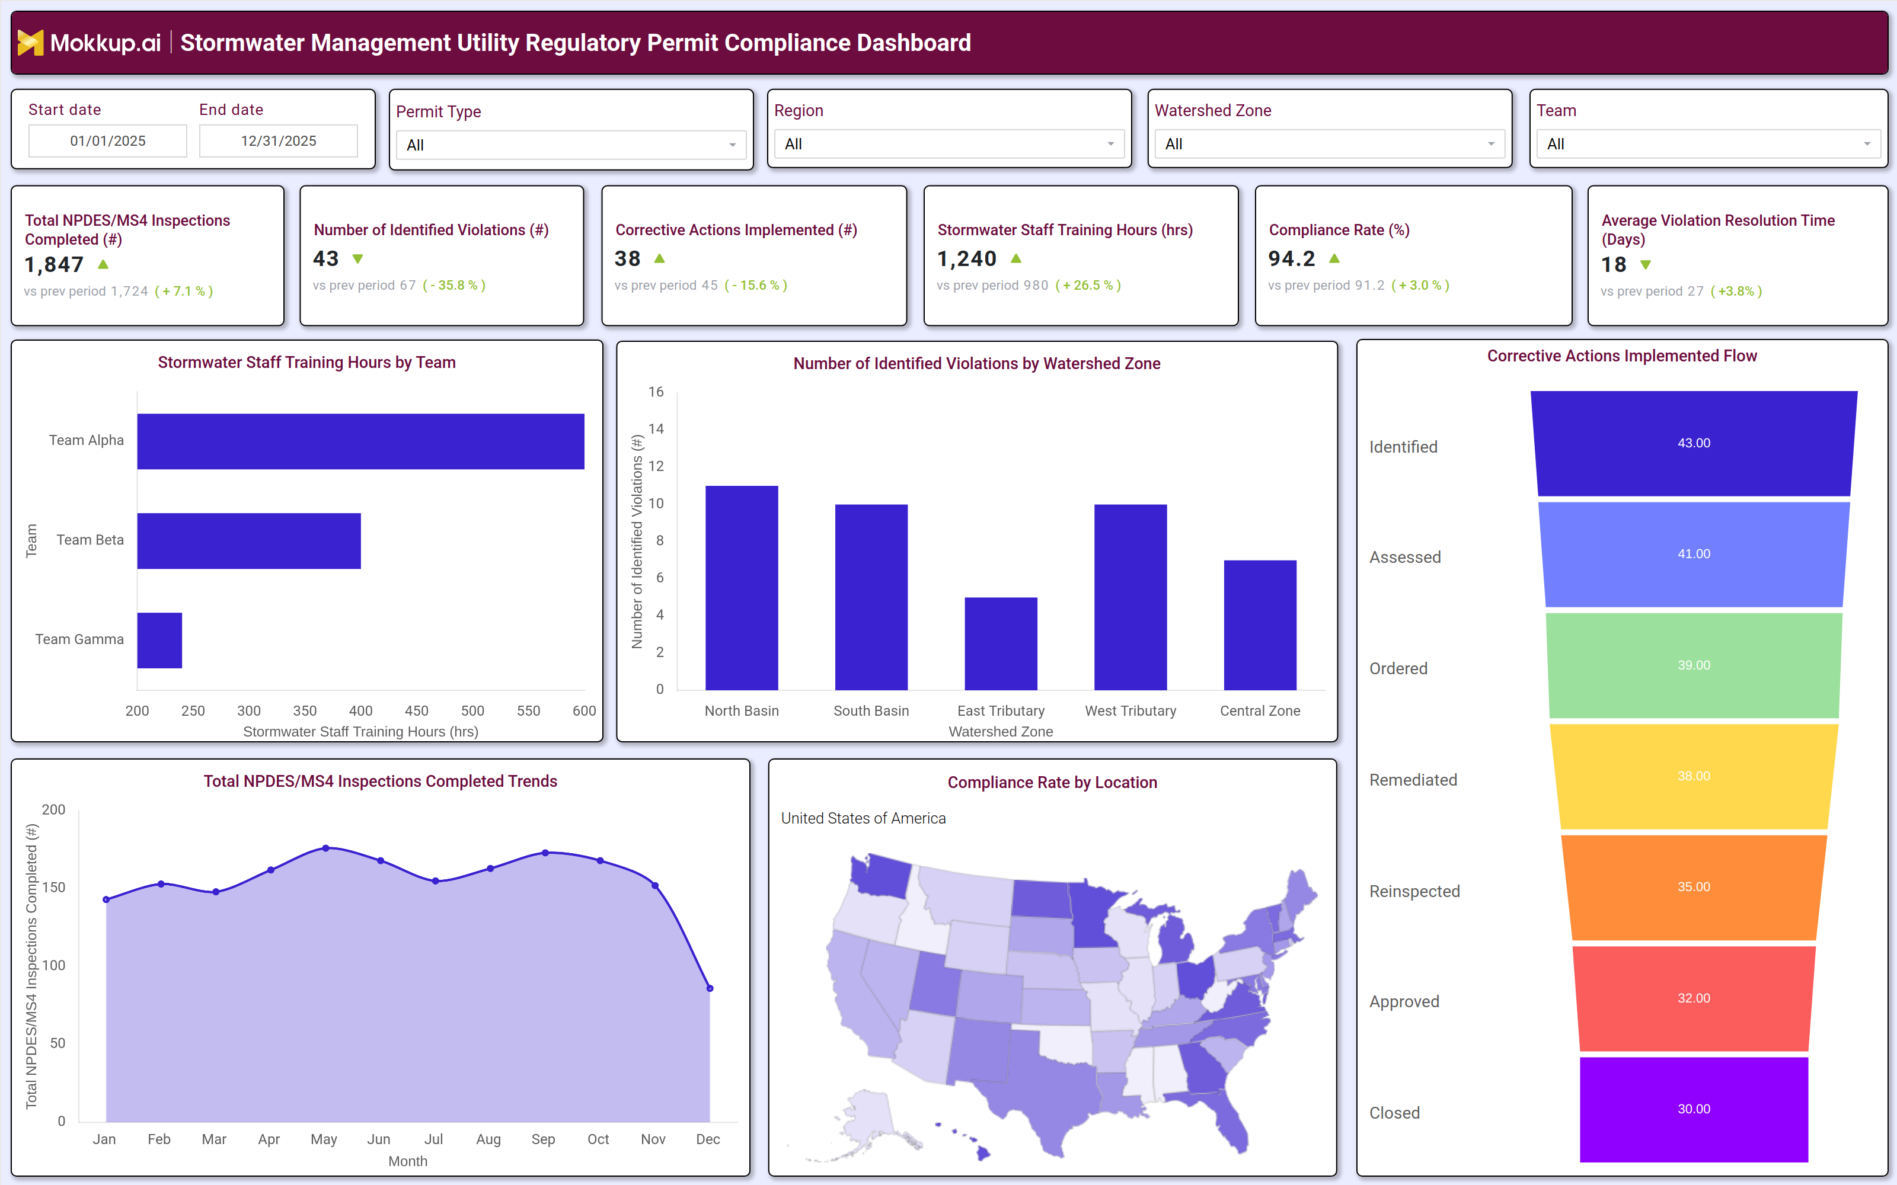Click the January data point on trend line
The image size is (1897, 1185).
[x=107, y=900]
